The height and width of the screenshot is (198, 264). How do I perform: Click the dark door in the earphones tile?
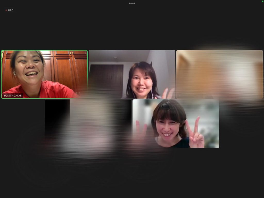pos(106,80)
